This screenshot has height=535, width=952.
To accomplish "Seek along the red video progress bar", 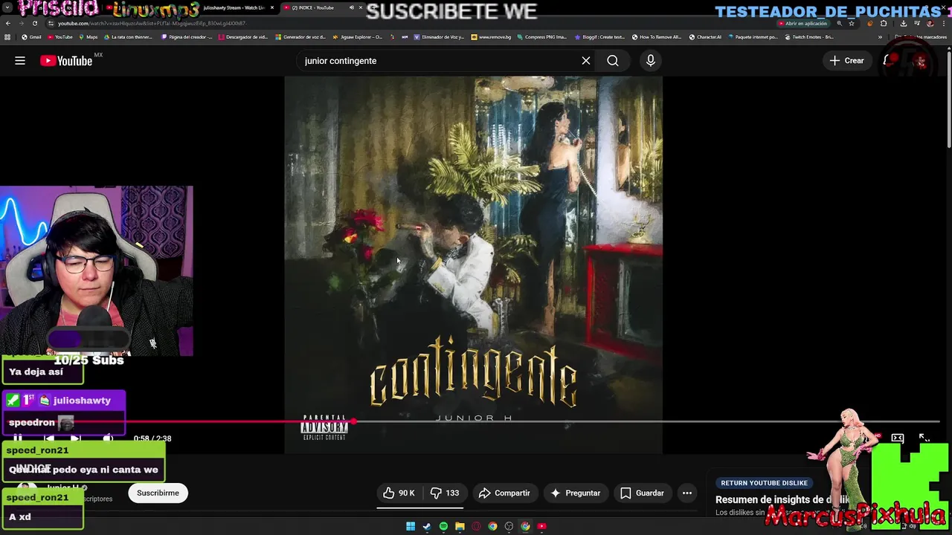I will click(473, 422).
